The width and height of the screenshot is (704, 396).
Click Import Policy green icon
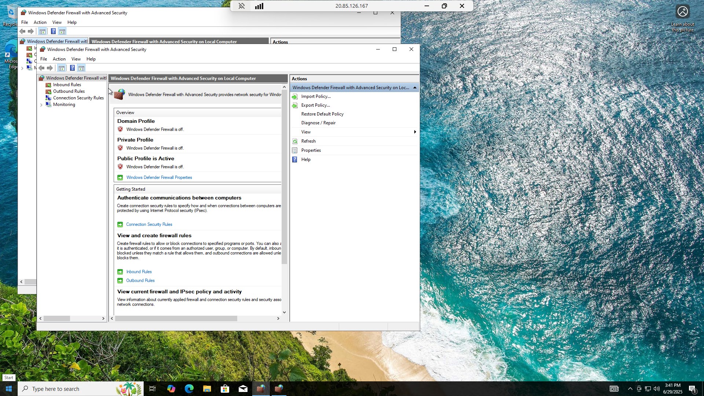(295, 96)
